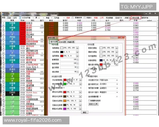159x127 pixels.
Task: Click the 金沙 column header
Action: (107, 20)
